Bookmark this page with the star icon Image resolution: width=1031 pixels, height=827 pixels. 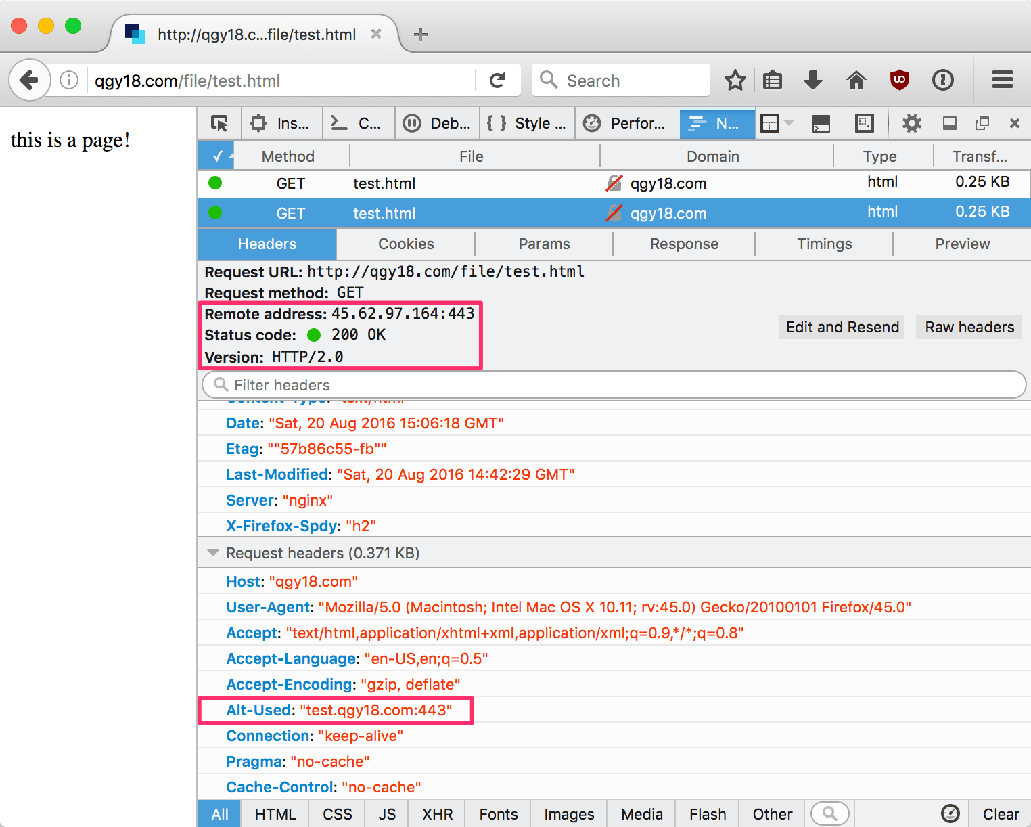[735, 81]
